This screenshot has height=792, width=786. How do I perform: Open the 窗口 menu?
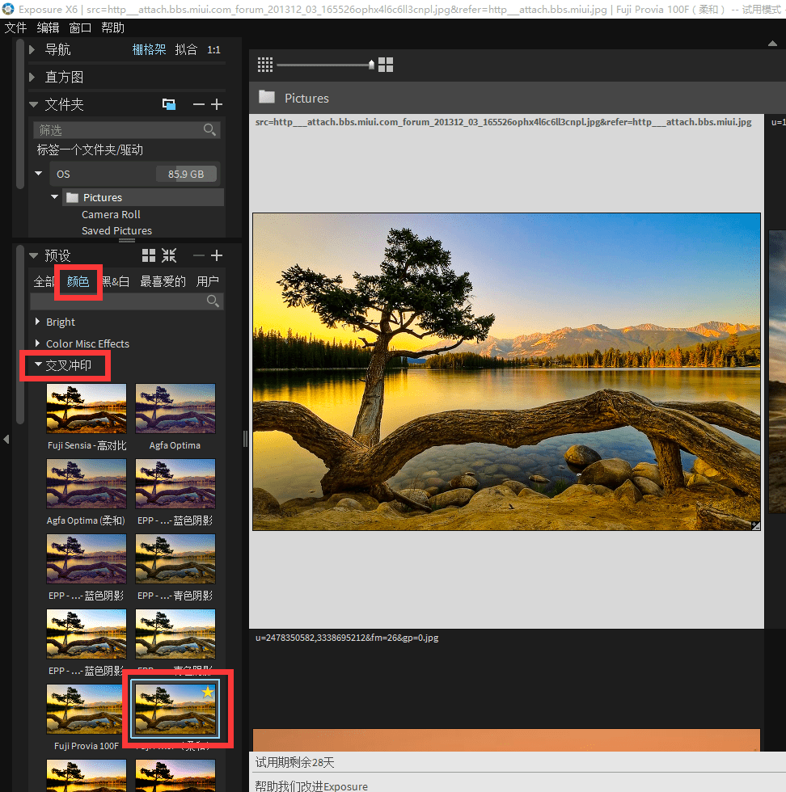tap(80, 27)
